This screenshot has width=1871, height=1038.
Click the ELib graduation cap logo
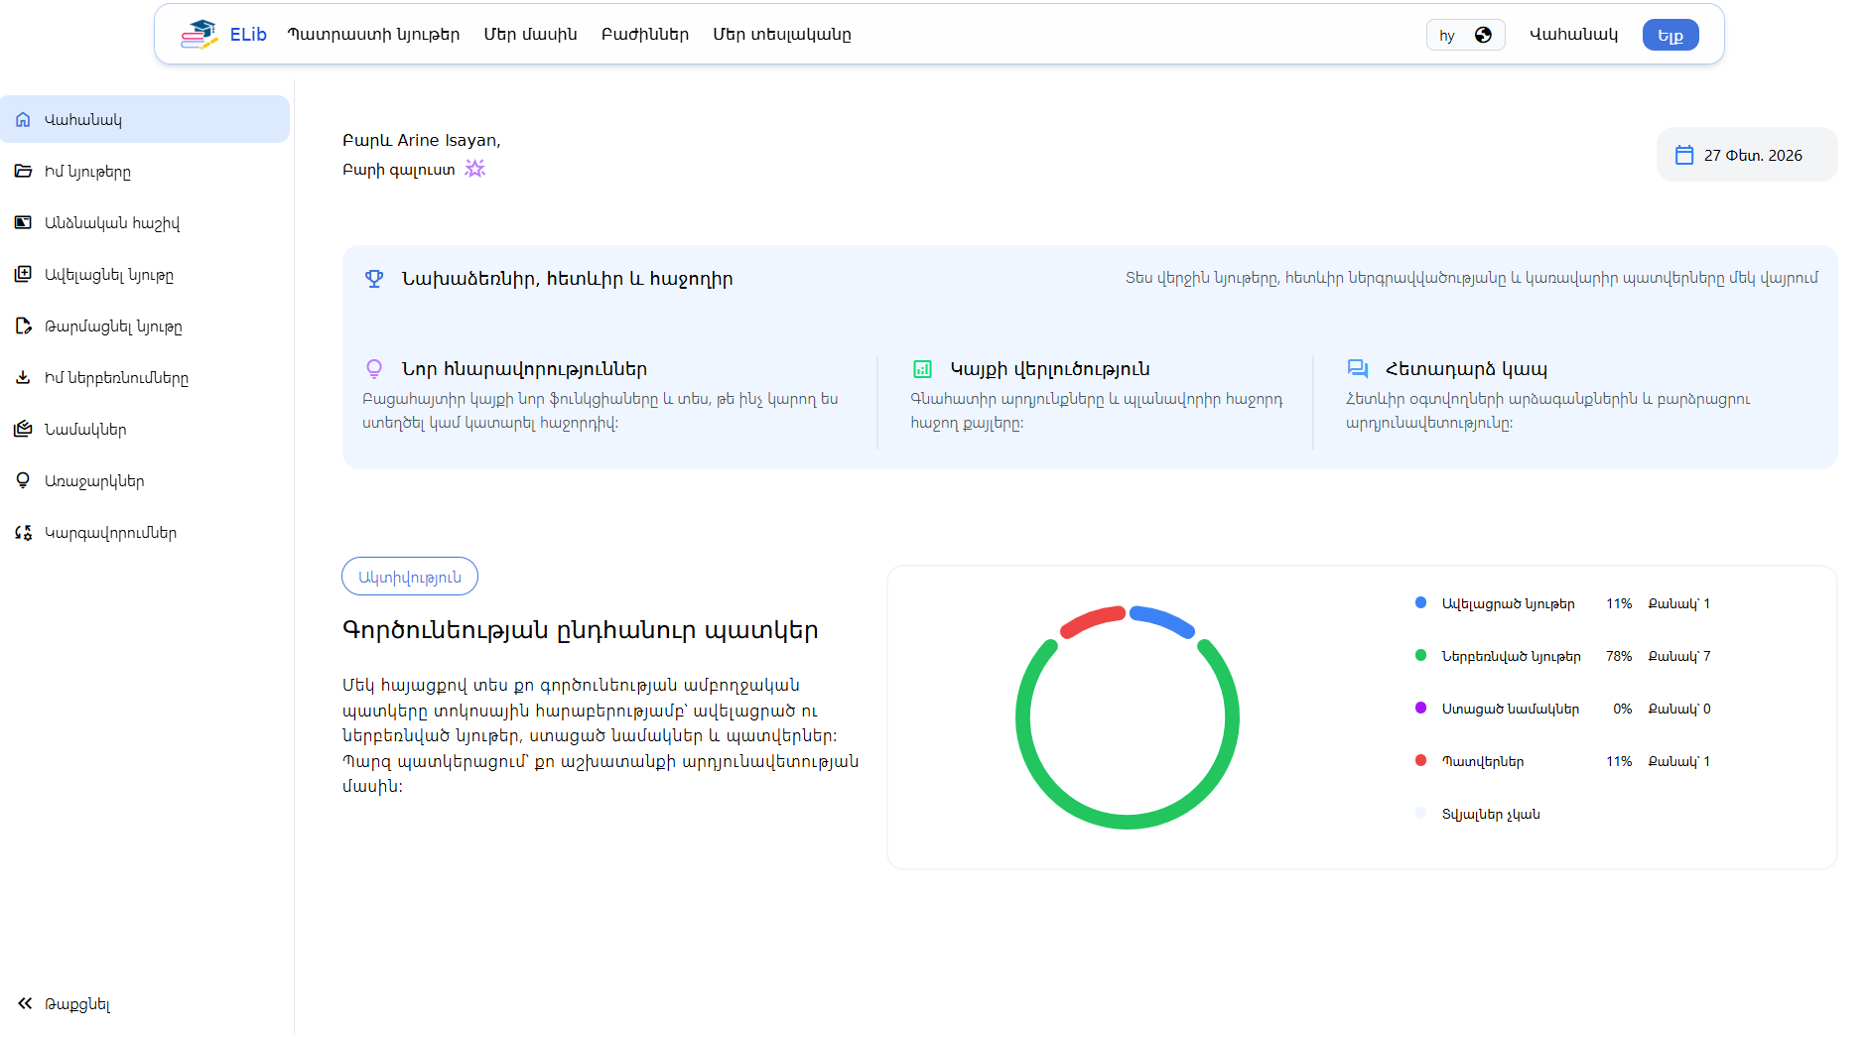[199, 35]
